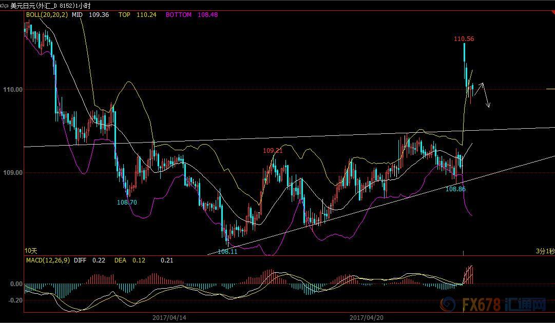
Task: Select the 110.56 high price marker
Action: 464,39
